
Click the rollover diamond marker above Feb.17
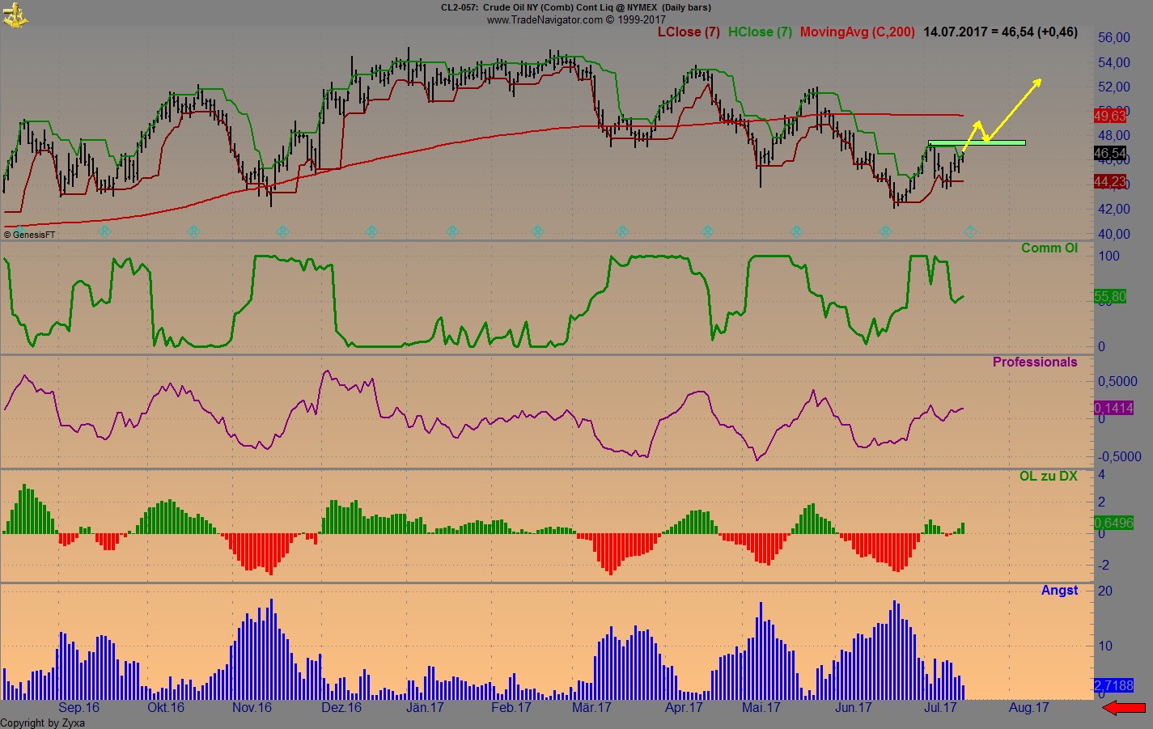(x=536, y=231)
